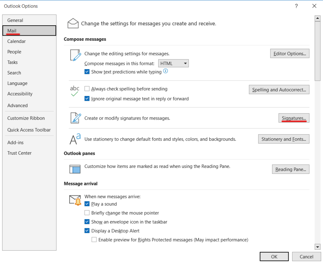Image resolution: width=323 pixels, height=263 pixels.
Task: Select Calendar in the options sidebar
Action: (16, 41)
